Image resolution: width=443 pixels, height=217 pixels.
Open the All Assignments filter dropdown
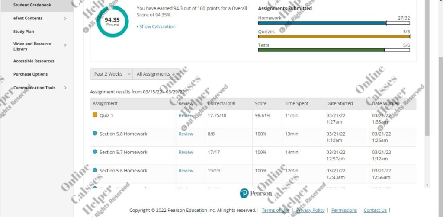coord(157,74)
